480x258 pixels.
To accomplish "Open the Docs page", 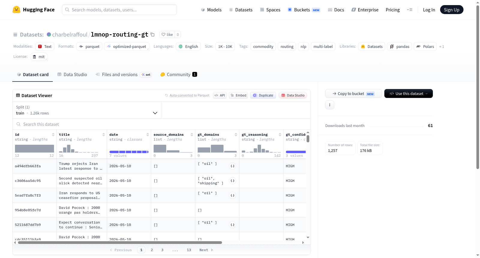I will point(336,10).
